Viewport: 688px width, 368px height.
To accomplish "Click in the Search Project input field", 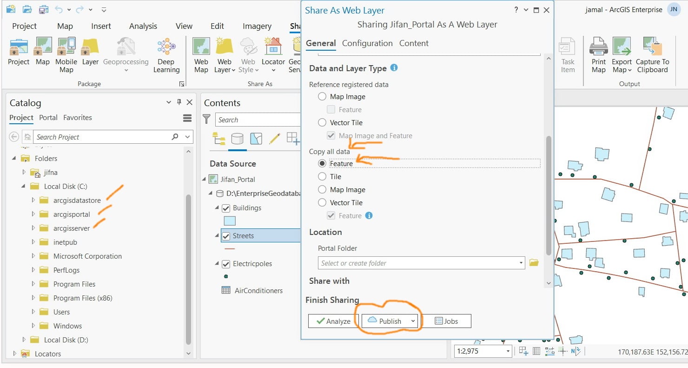I will tap(102, 137).
